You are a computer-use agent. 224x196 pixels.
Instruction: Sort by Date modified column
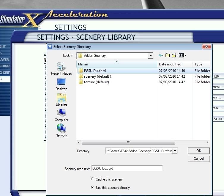pos(175,64)
